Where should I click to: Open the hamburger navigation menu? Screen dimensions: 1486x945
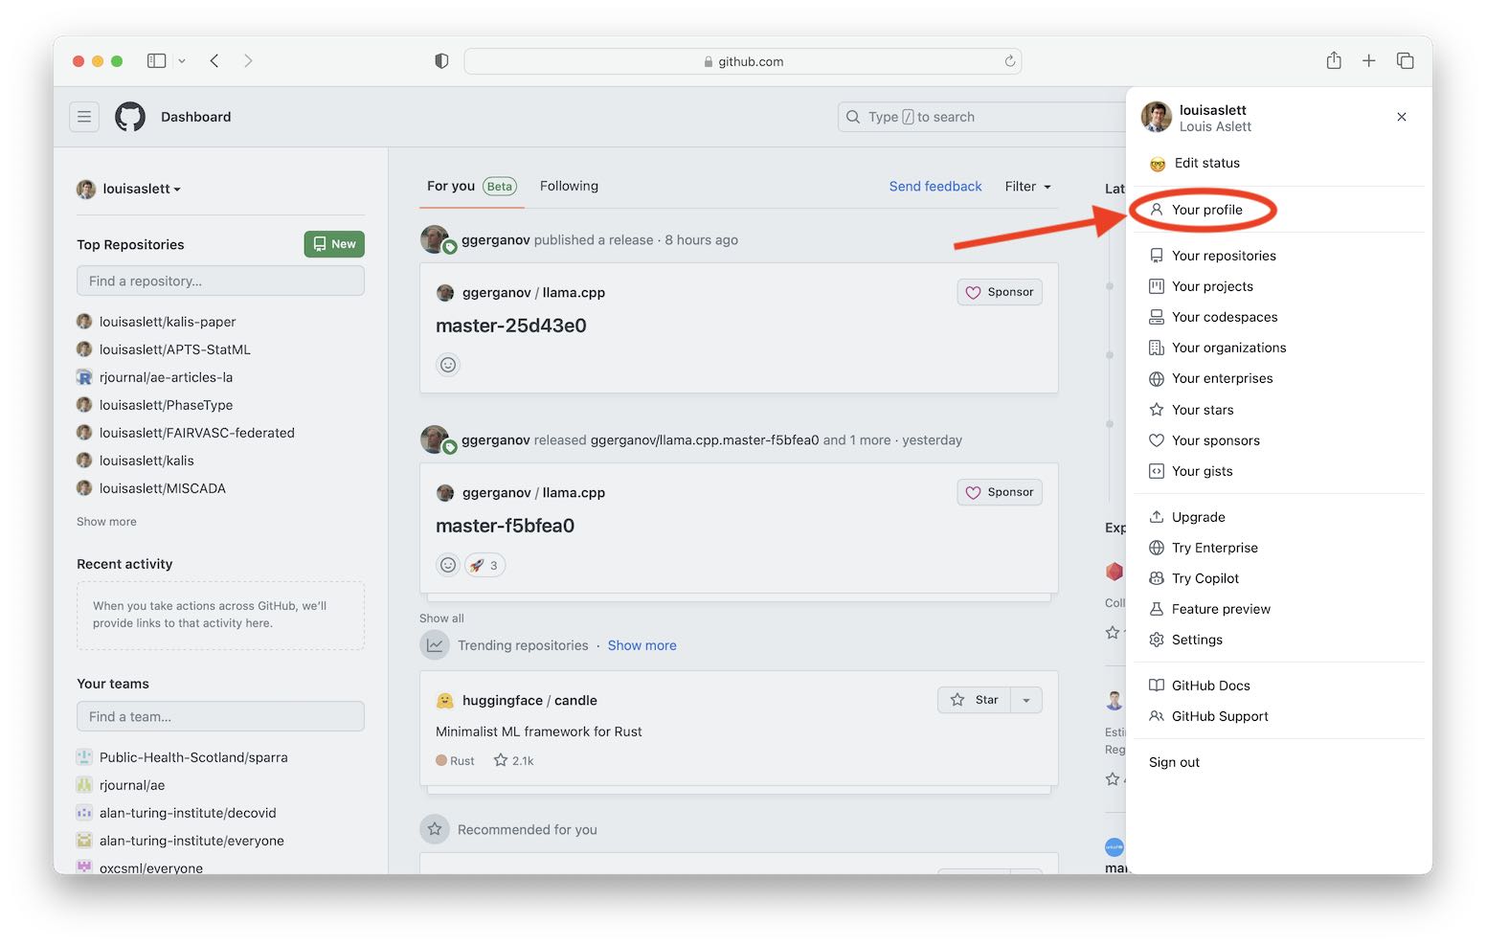click(84, 117)
